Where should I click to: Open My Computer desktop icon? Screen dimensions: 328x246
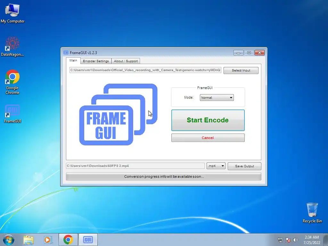(12, 13)
